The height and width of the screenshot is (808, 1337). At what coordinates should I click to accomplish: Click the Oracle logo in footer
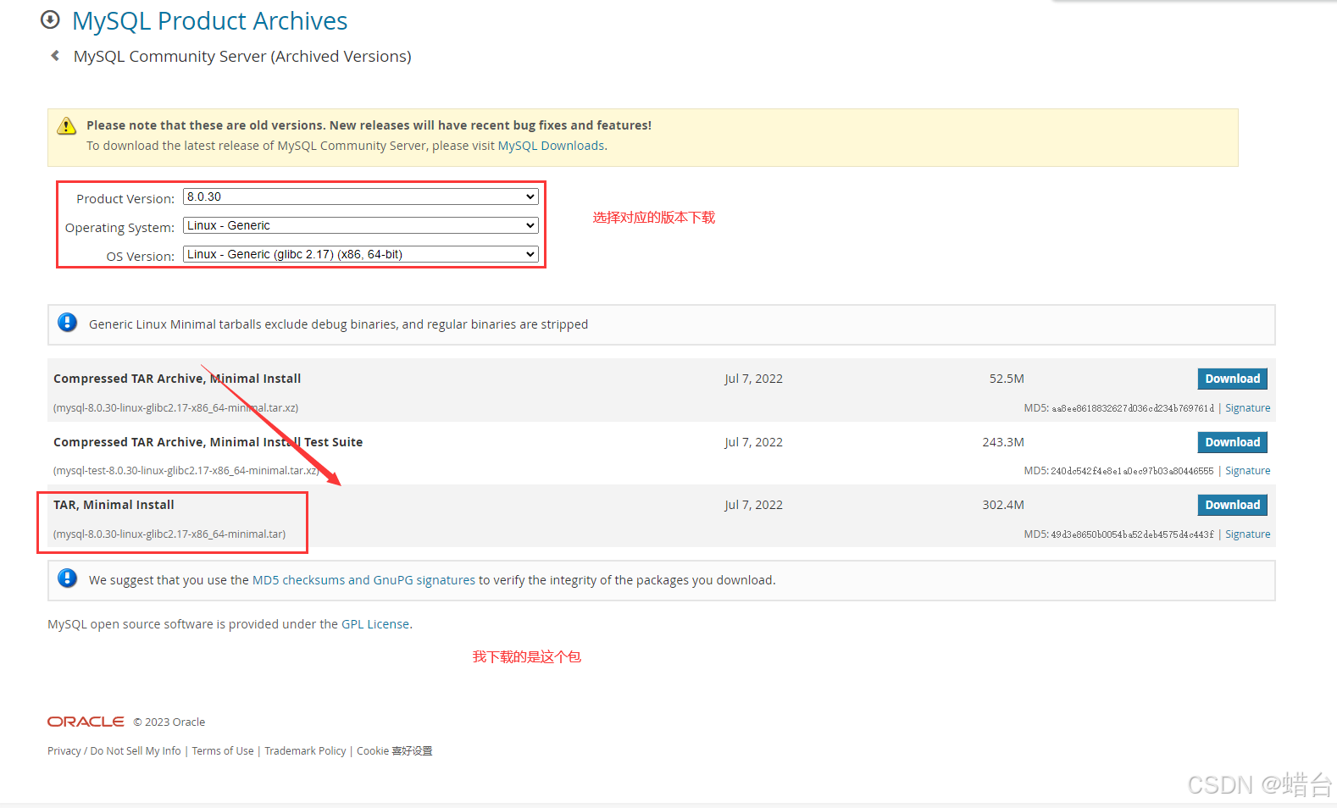86,722
